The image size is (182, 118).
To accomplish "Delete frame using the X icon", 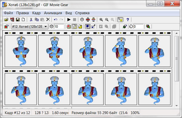I will (x=48, y=20).
